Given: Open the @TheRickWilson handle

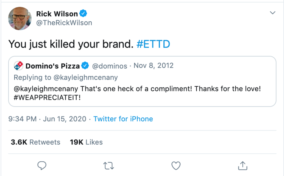Looking at the screenshot, I should [64, 23].
